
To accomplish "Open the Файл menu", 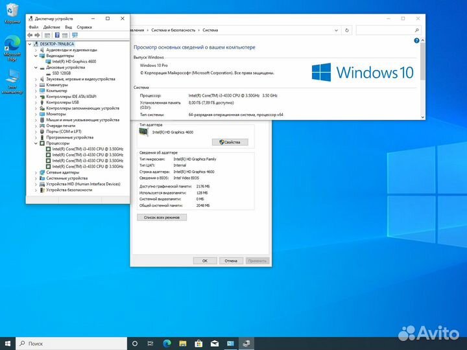I will click(x=33, y=27).
